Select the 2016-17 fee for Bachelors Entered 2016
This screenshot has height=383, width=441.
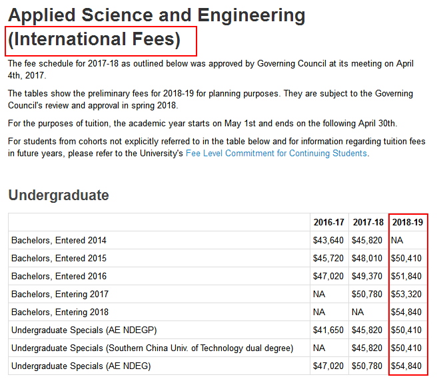click(x=328, y=277)
